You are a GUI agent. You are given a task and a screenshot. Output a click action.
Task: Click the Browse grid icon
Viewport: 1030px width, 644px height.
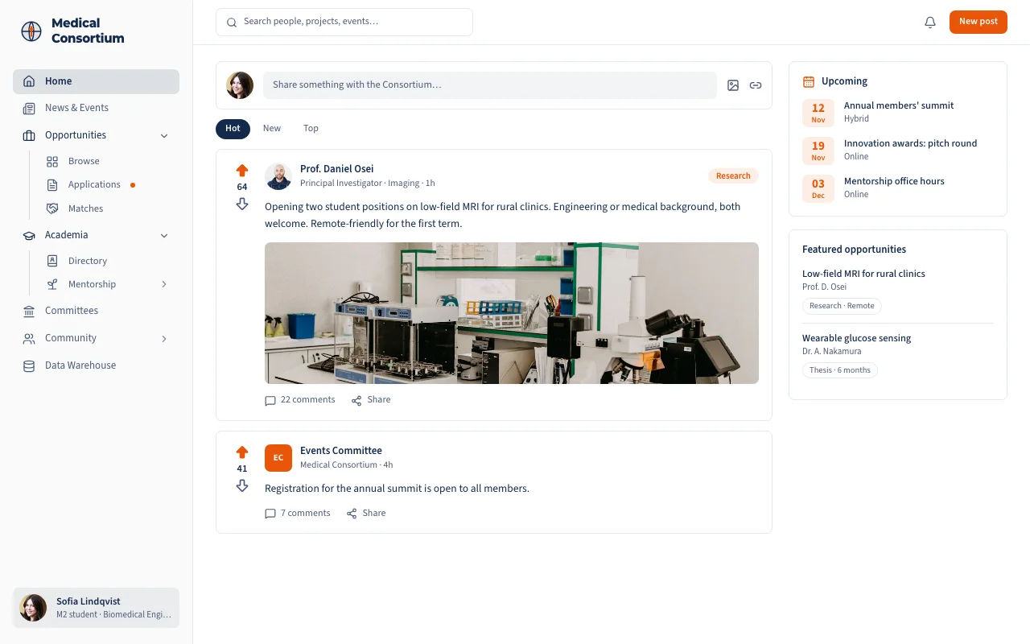[x=52, y=161]
